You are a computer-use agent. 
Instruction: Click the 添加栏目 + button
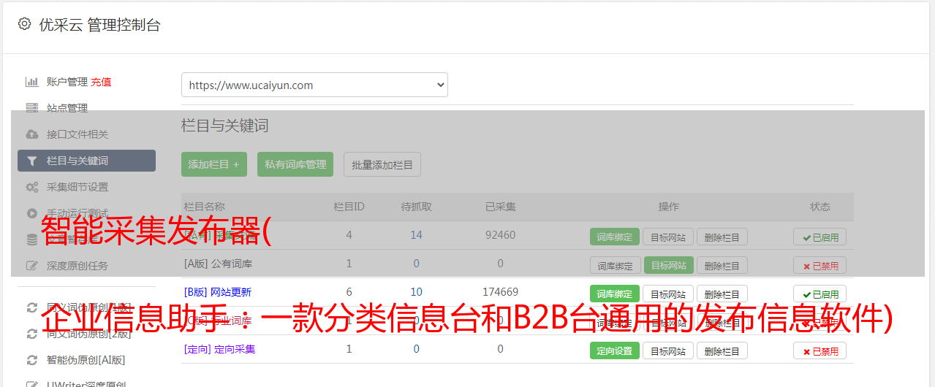point(214,164)
